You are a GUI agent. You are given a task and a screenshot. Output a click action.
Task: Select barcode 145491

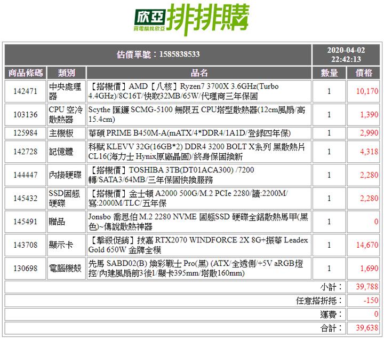[x=26, y=222]
